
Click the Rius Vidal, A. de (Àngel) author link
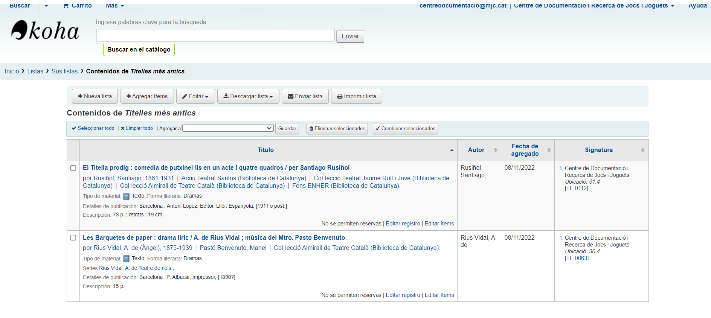143,248
